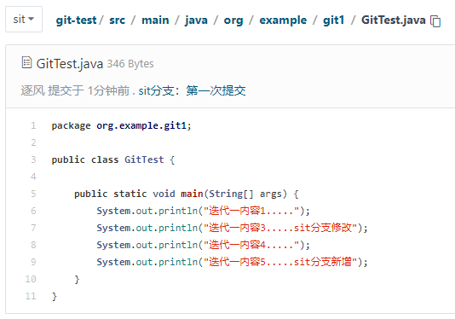Click 提交于 1分钟前 timestamp
This screenshot has height=319, width=455.
pyautogui.click(x=89, y=90)
